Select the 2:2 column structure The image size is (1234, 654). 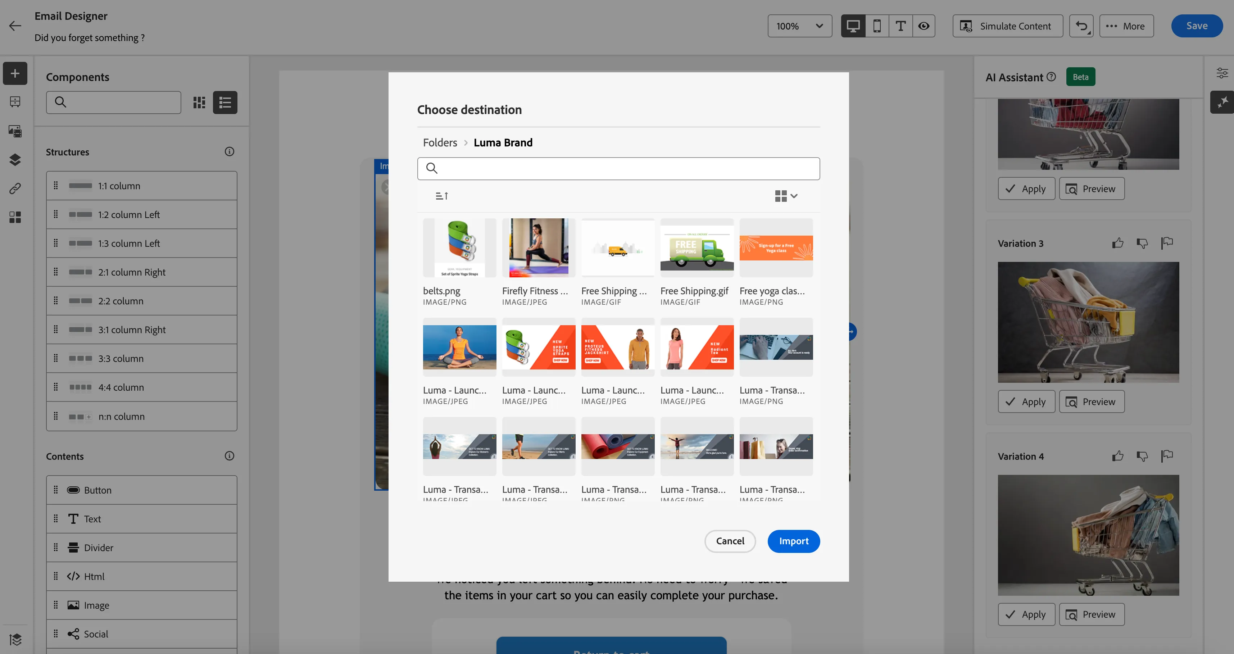(x=142, y=301)
